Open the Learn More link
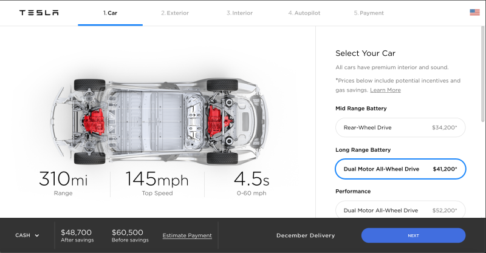Viewport: 486px width, 253px height. coord(385,90)
